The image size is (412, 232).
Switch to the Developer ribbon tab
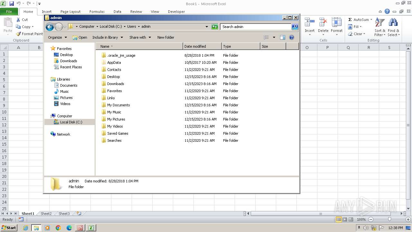coord(176,12)
